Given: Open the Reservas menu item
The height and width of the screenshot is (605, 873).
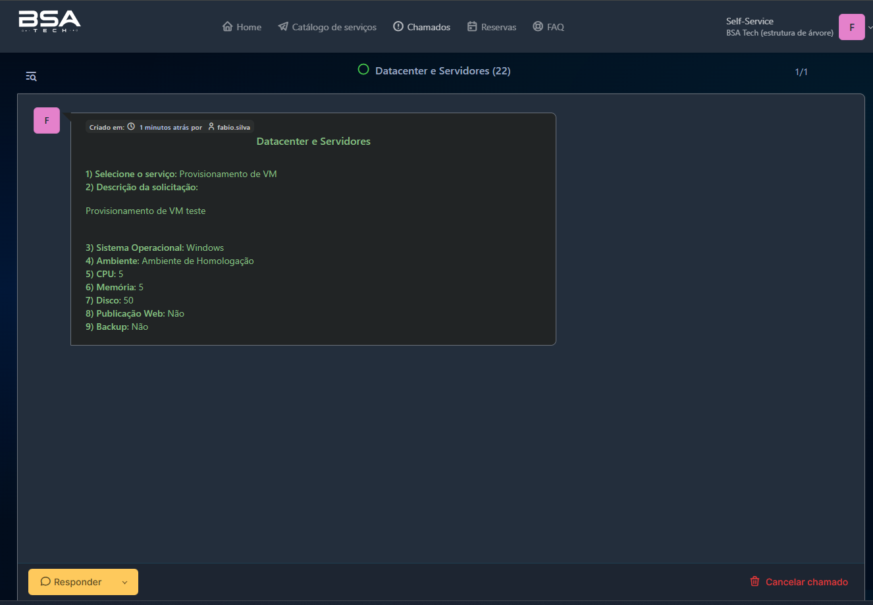Looking at the screenshot, I should 492,27.
